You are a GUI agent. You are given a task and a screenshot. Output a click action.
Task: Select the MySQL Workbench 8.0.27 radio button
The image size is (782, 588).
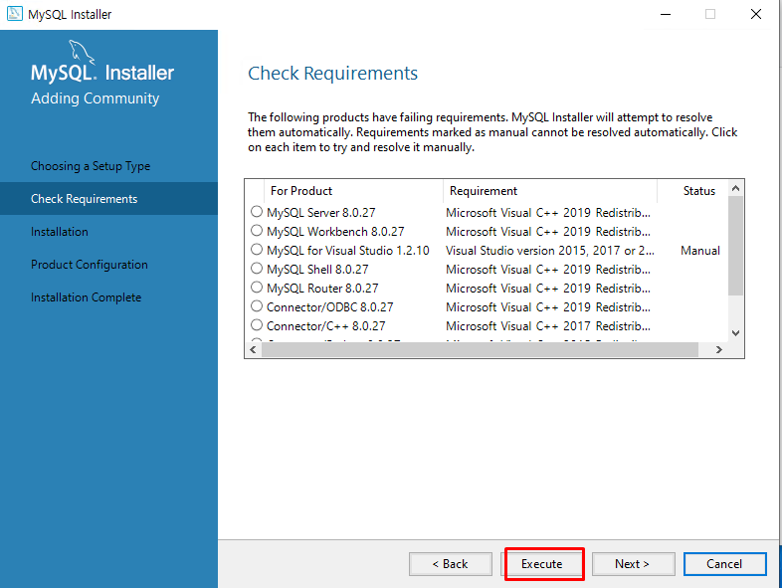[257, 231]
